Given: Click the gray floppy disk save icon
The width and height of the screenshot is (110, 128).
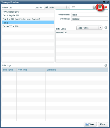Looking at the screenshot, I should [94, 7].
